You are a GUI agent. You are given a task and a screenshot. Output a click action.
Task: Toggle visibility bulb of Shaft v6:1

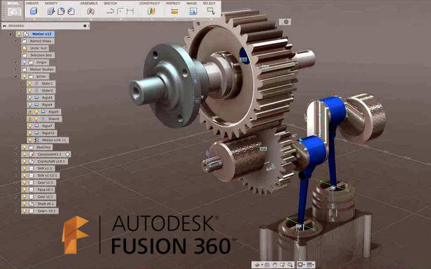(24, 204)
